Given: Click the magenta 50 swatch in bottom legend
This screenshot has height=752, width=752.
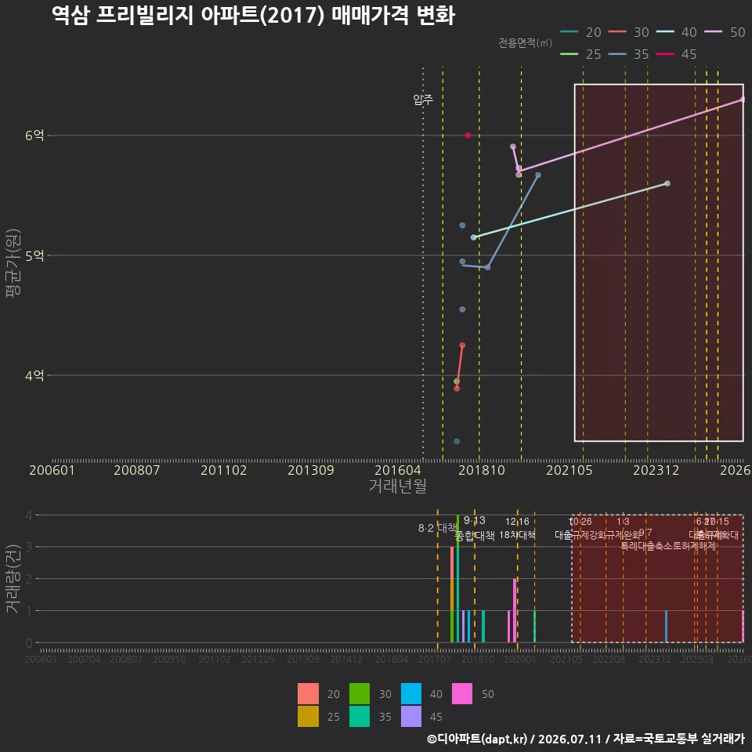Looking at the screenshot, I should click(x=462, y=693).
